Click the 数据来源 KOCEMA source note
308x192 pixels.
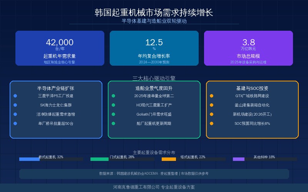[x=154, y=174]
